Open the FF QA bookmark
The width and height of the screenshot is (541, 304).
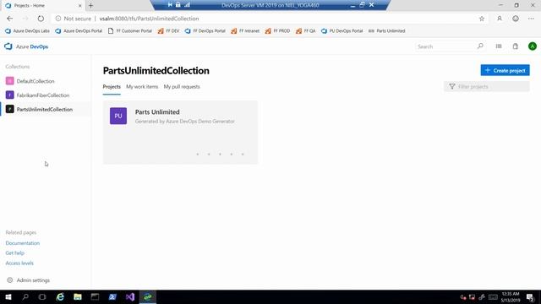click(x=306, y=30)
